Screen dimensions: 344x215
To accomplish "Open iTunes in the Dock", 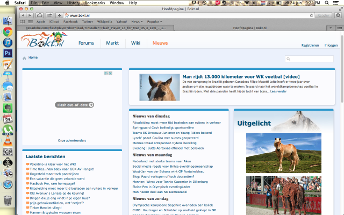I will (8, 42).
